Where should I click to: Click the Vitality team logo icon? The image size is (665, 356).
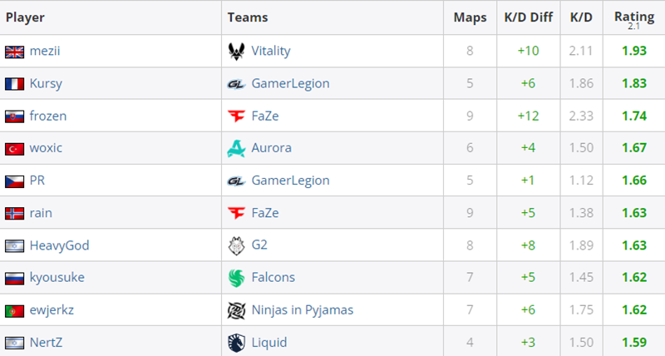point(236,52)
